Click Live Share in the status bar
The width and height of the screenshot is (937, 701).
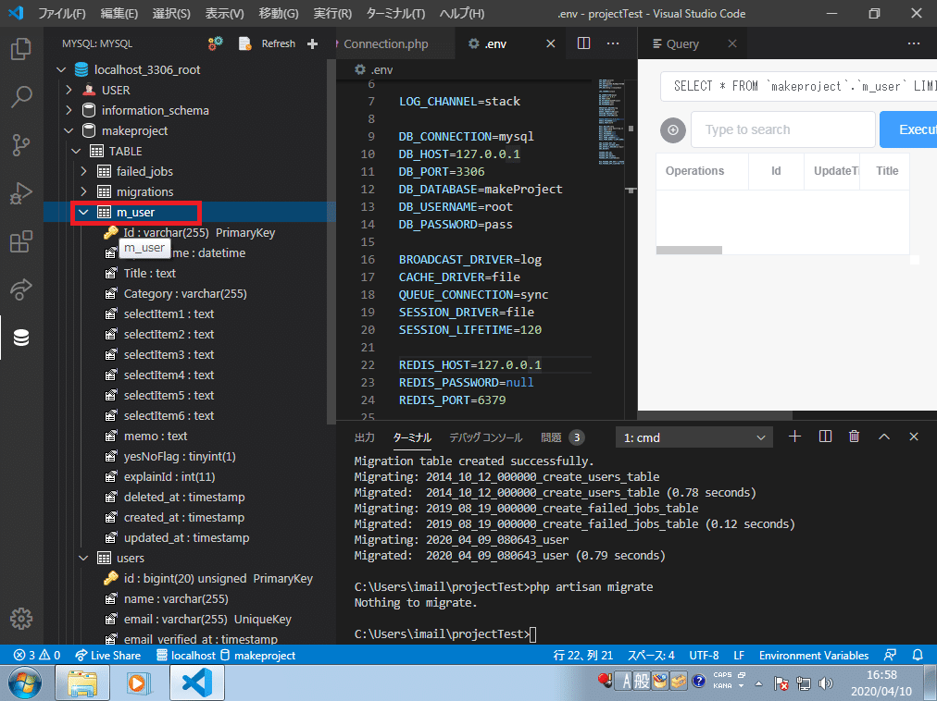pos(108,655)
